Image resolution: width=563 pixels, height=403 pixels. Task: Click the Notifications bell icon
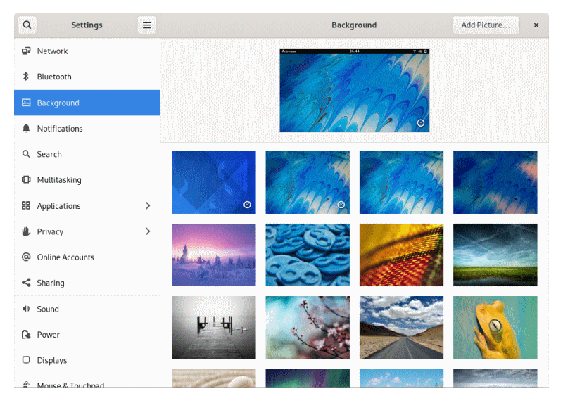tap(26, 129)
